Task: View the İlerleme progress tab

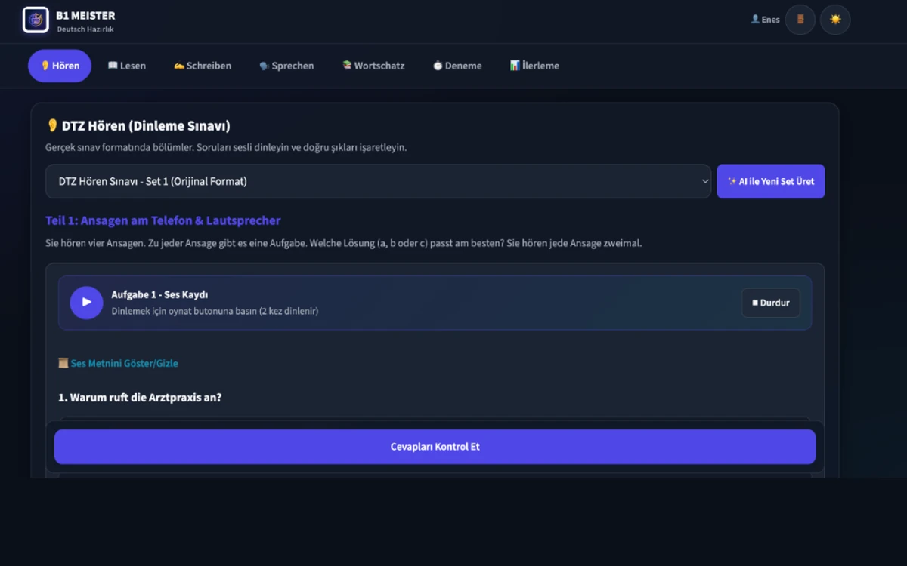Action: point(534,66)
